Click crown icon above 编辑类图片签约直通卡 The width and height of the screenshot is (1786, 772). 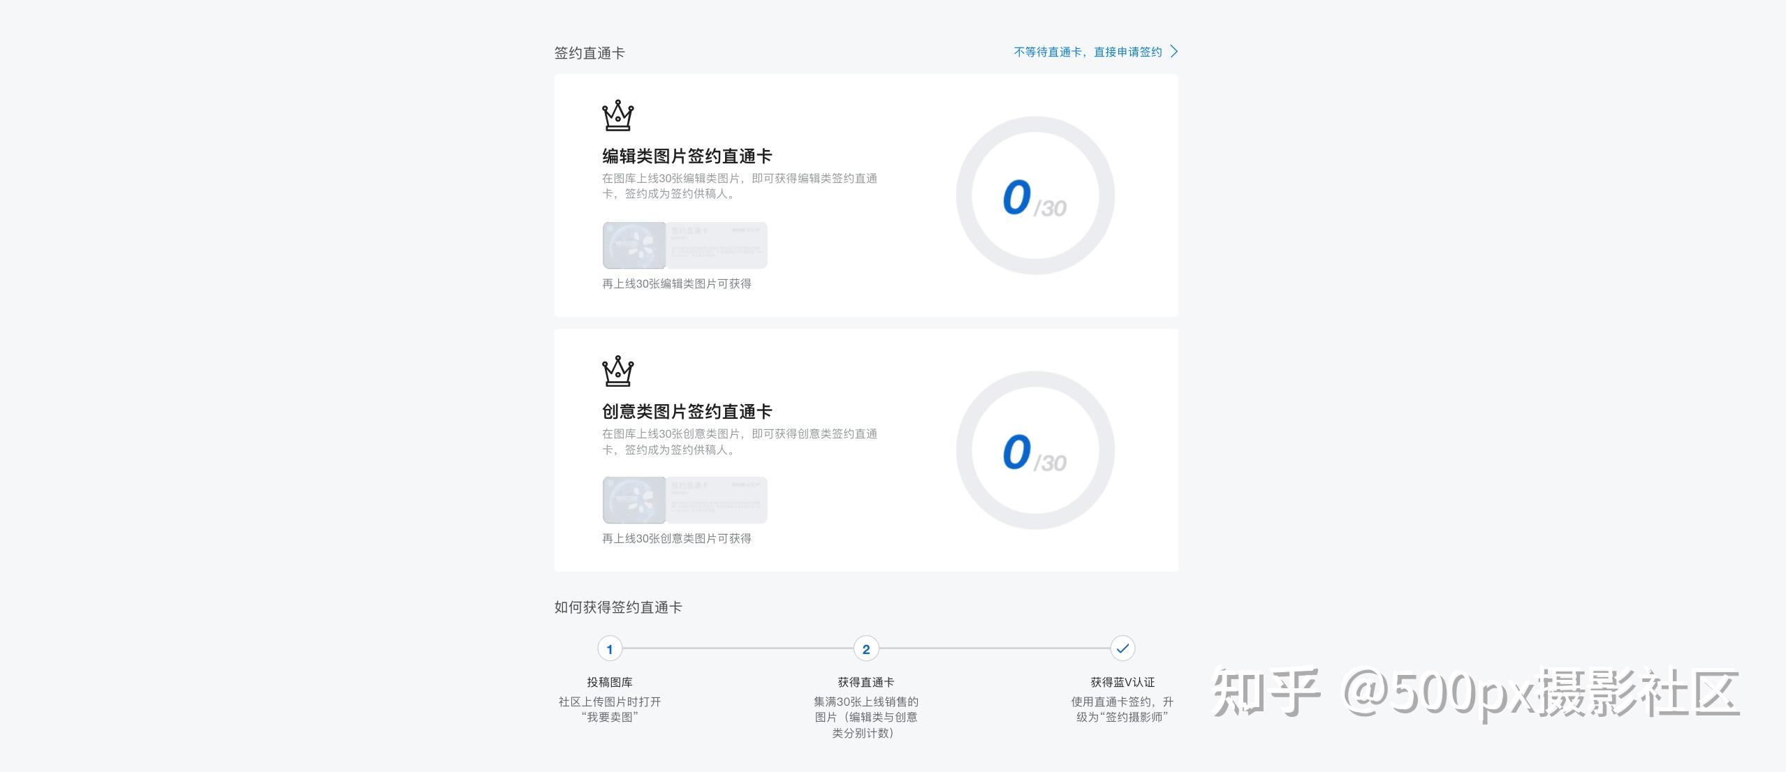point(617,116)
